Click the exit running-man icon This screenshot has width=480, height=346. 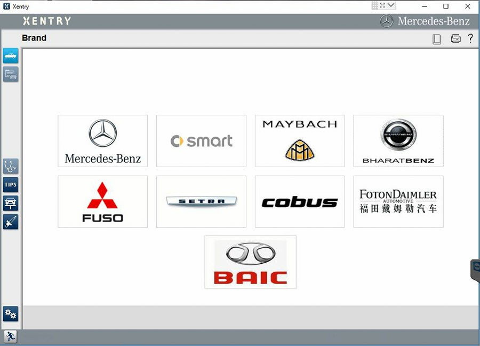10,336
